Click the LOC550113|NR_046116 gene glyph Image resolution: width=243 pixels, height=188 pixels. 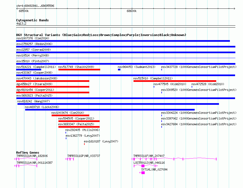click(146, 166)
